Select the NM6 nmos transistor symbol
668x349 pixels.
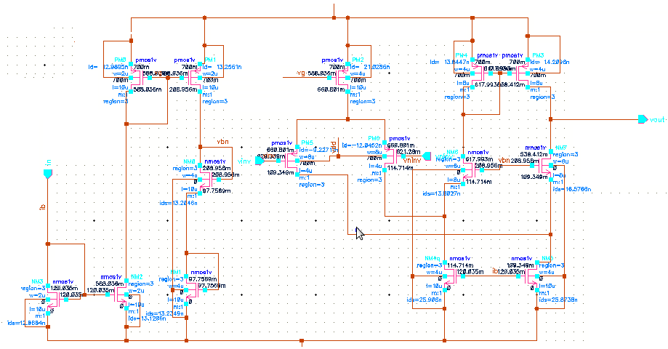tap(471, 170)
